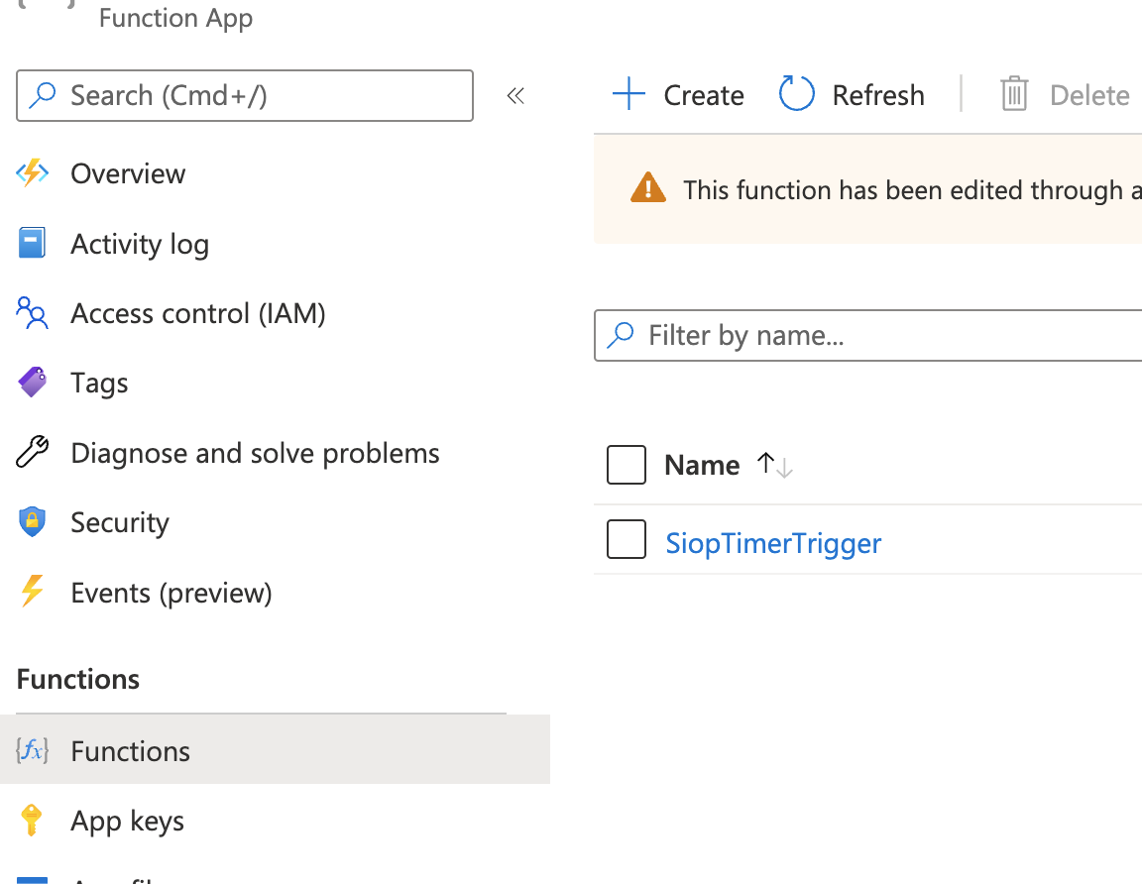Open the SiopTimerTrigger function link

click(x=773, y=543)
